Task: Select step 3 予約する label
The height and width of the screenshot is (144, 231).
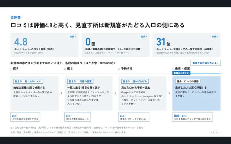Action: click(x=125, y=69)
